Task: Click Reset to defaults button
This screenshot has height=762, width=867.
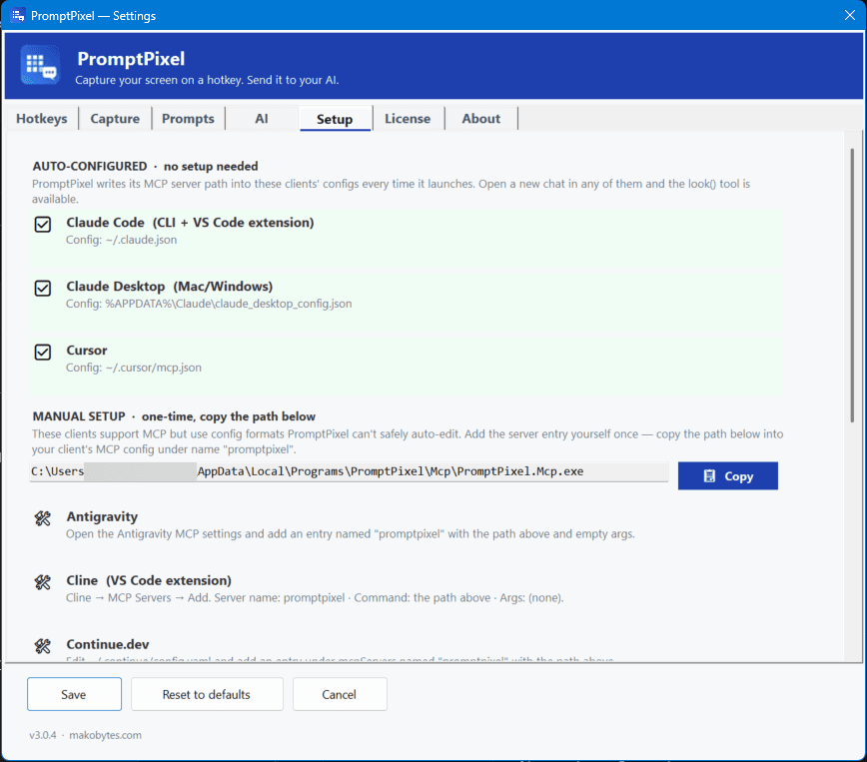Action: [x=207, y=694]
